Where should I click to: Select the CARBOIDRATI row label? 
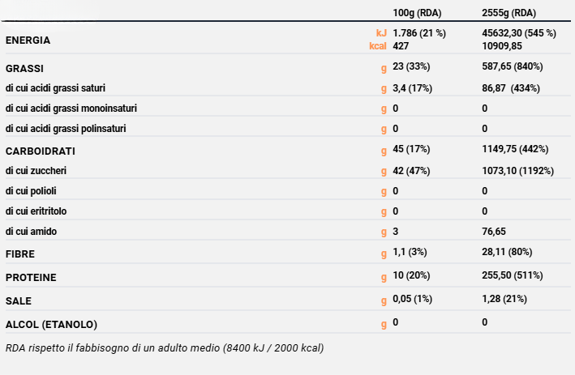[40, 151]
